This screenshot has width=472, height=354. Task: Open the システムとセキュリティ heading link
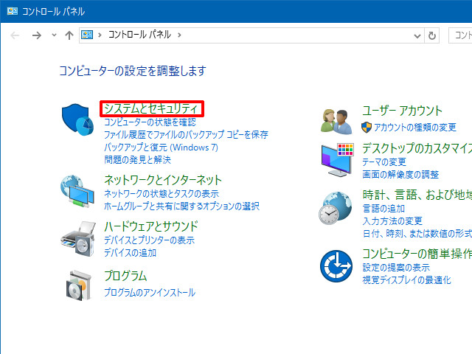point(150,108)
